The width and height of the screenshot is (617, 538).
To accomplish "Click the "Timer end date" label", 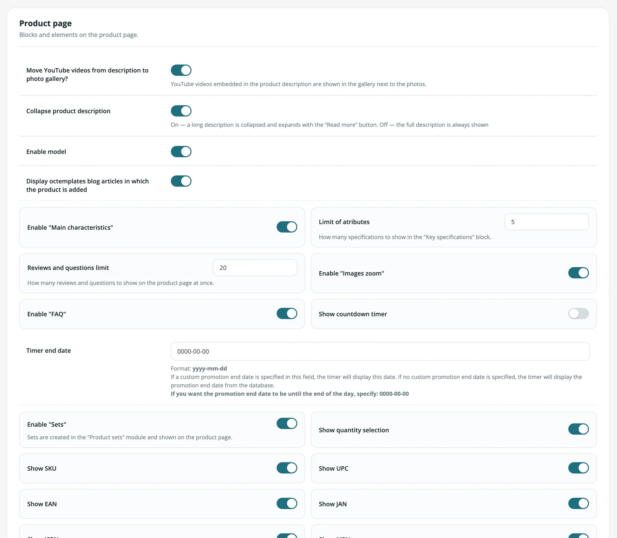I will pyautogui.click(x=49, y=351).
